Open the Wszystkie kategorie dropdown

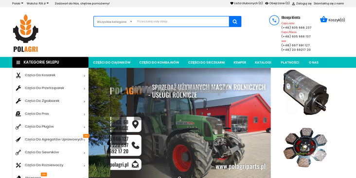click(x=114, y=22)
